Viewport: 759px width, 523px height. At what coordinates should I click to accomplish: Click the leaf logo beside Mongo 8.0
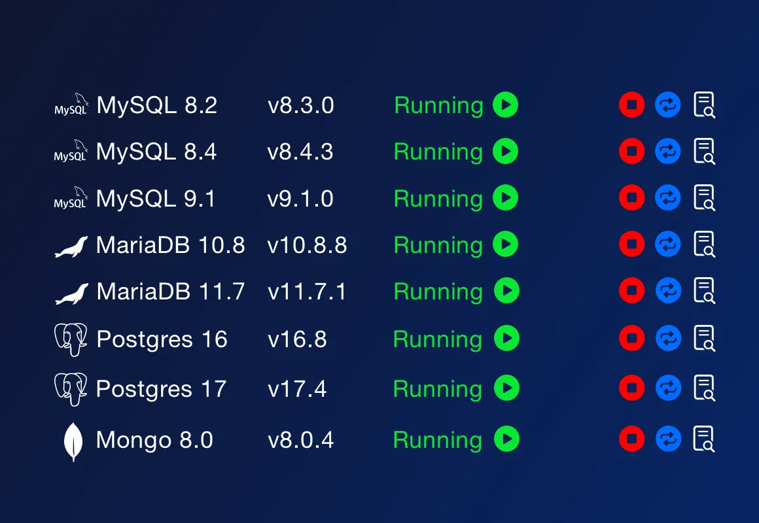(73, 442)
